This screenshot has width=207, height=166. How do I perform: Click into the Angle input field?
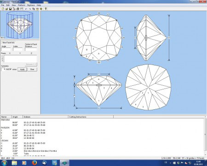(x=6, y=49)
